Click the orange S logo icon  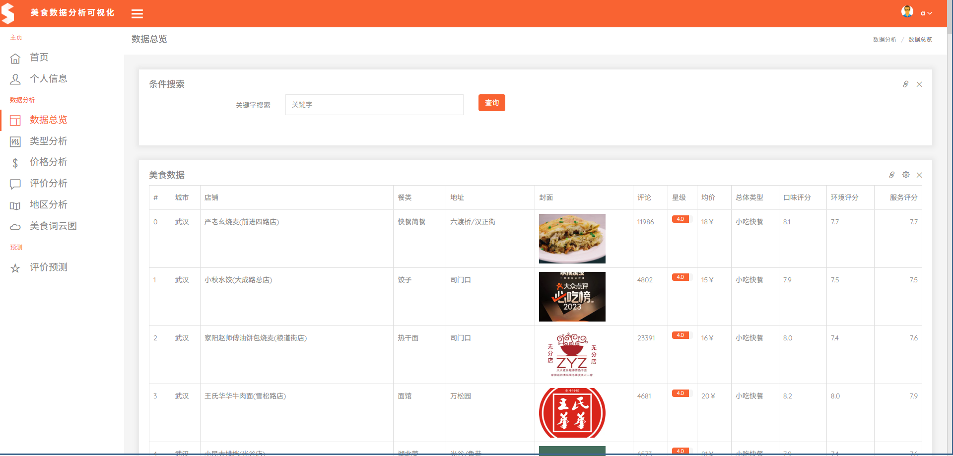coord(7,13)
